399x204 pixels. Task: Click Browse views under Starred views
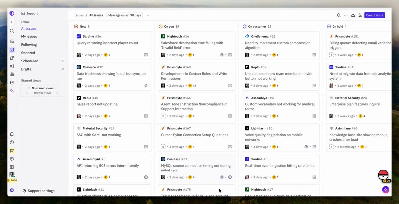[43, 93]
